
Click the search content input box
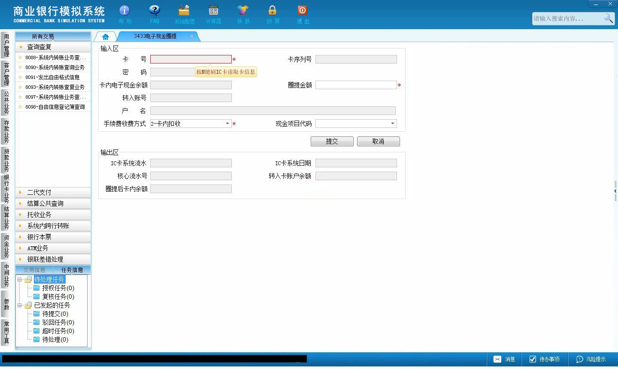(x=567, y=18)
